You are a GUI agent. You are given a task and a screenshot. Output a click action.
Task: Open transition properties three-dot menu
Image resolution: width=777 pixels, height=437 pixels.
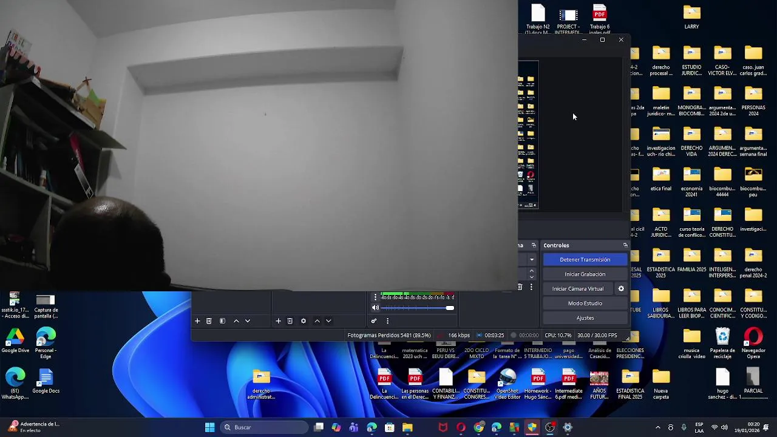tap(531, 287)
